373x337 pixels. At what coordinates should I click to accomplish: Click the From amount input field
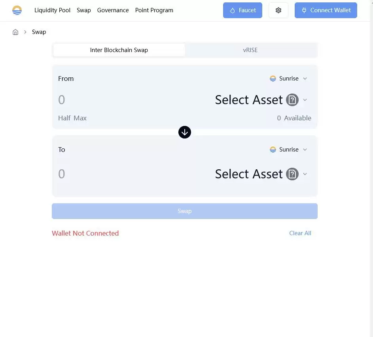tap(119, 100)
